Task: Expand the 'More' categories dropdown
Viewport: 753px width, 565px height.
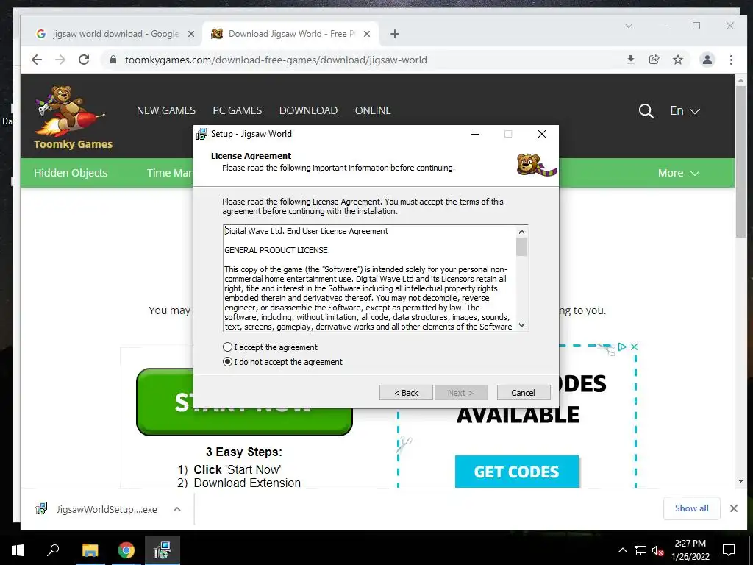Action: (679, 173)
